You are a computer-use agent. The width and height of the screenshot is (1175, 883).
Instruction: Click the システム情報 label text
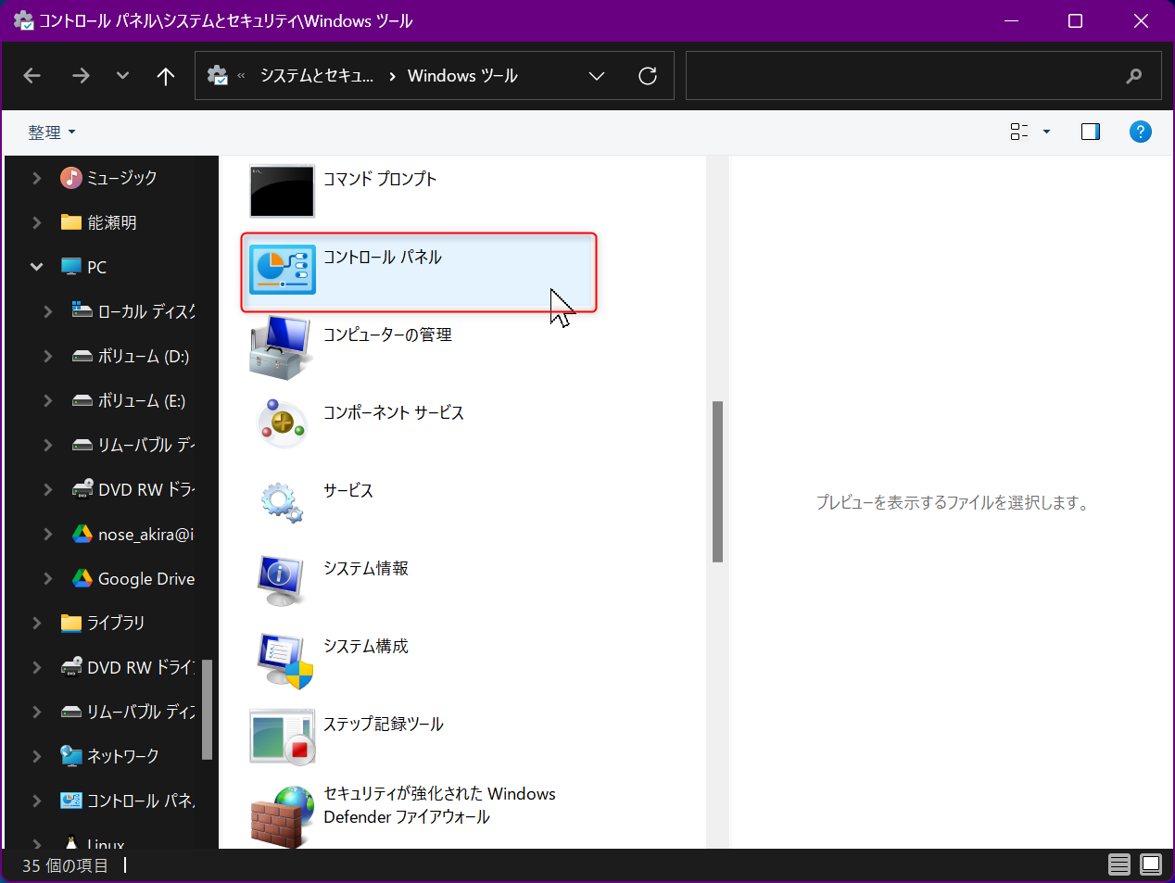[366, 568]
